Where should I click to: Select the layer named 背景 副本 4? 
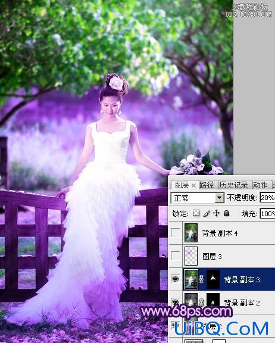click(x=220, y=233)
